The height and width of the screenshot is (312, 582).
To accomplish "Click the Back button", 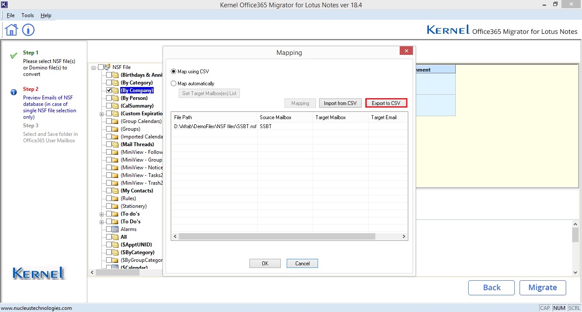I will pos(491,288).
